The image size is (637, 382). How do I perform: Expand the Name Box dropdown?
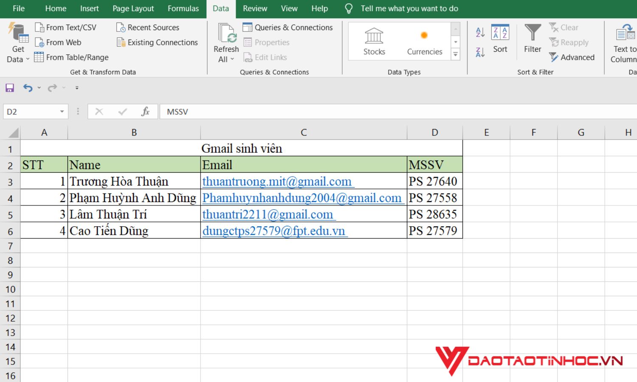click(62, 112)
